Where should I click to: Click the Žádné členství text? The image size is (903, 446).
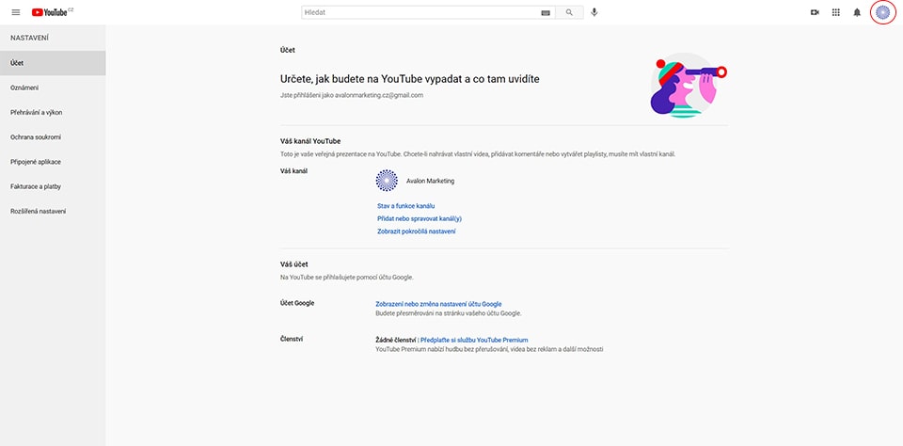pos(396,340)
